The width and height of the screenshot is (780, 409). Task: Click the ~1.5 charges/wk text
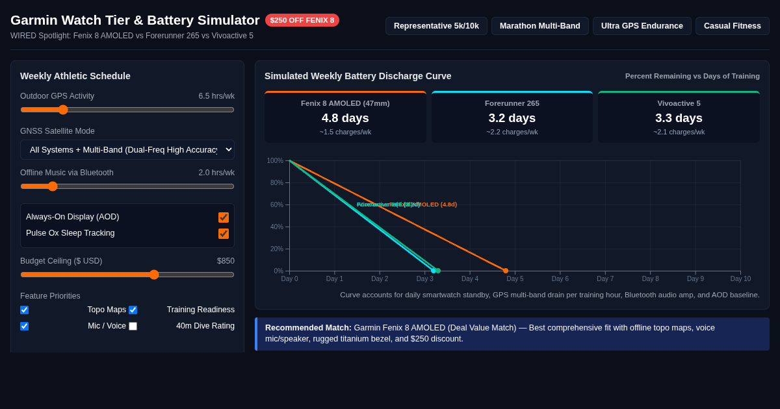pyautogui.click(x=345, y=132)
